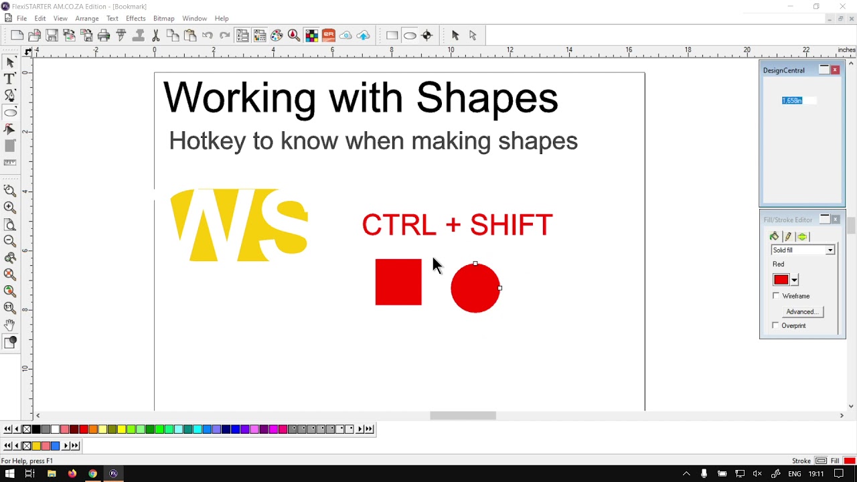The width and height of the screenshot is (857, 482).
Task: Select the oval shape tool in toolbox
Action: point(10,112)
